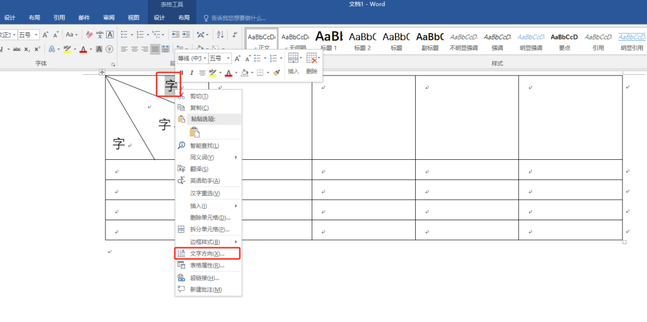Image resolution: width=647 pixels, height=322 pixels.
Task: Click the paste option clipboard icon
Action: [194, 132]
